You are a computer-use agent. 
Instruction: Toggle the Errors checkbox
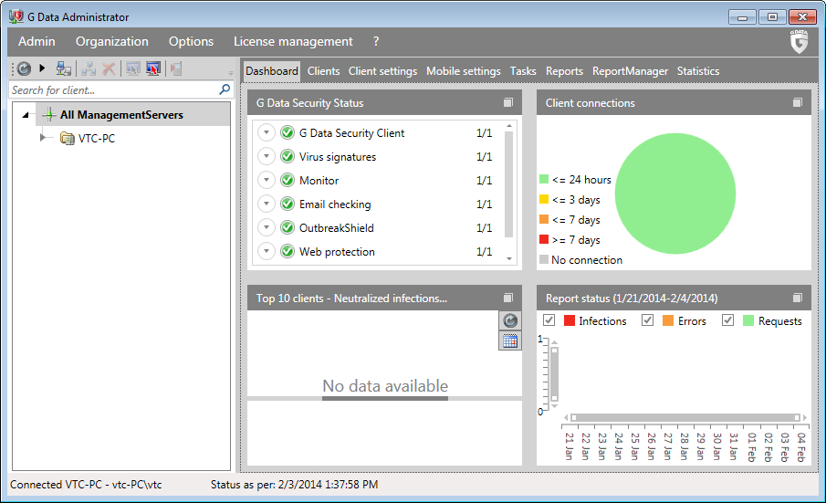(647, 320)
